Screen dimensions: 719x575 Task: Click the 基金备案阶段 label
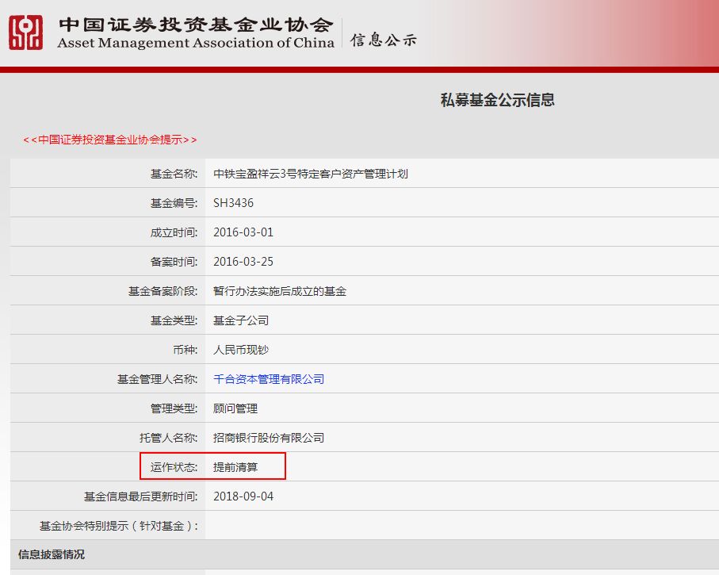coord(163,291)
